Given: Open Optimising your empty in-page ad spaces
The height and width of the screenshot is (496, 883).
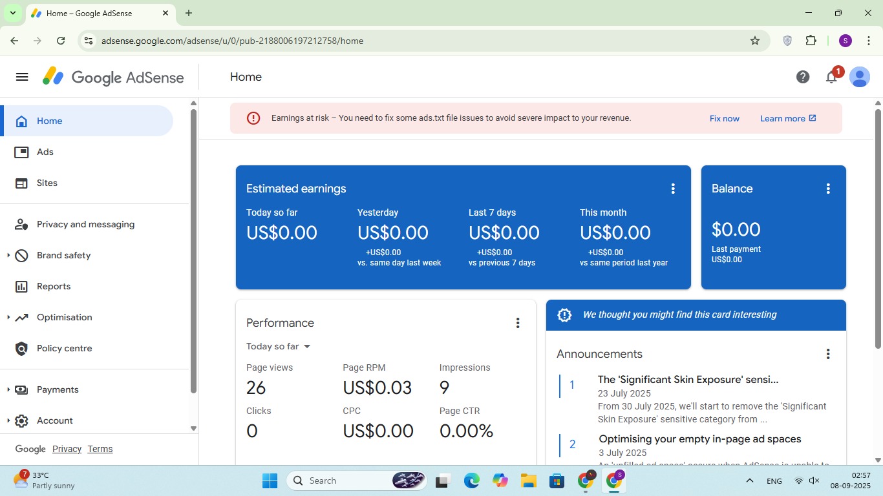Looking at the screenshot, I should pyautogui.click(x=700, y=439).
